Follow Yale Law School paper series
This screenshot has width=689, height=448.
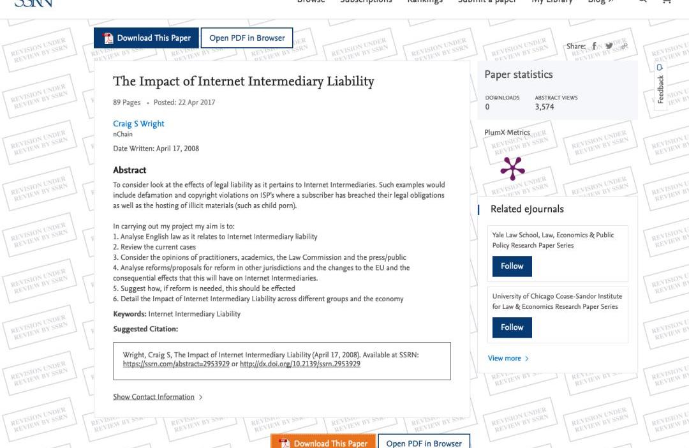click(x=512, y=266)
